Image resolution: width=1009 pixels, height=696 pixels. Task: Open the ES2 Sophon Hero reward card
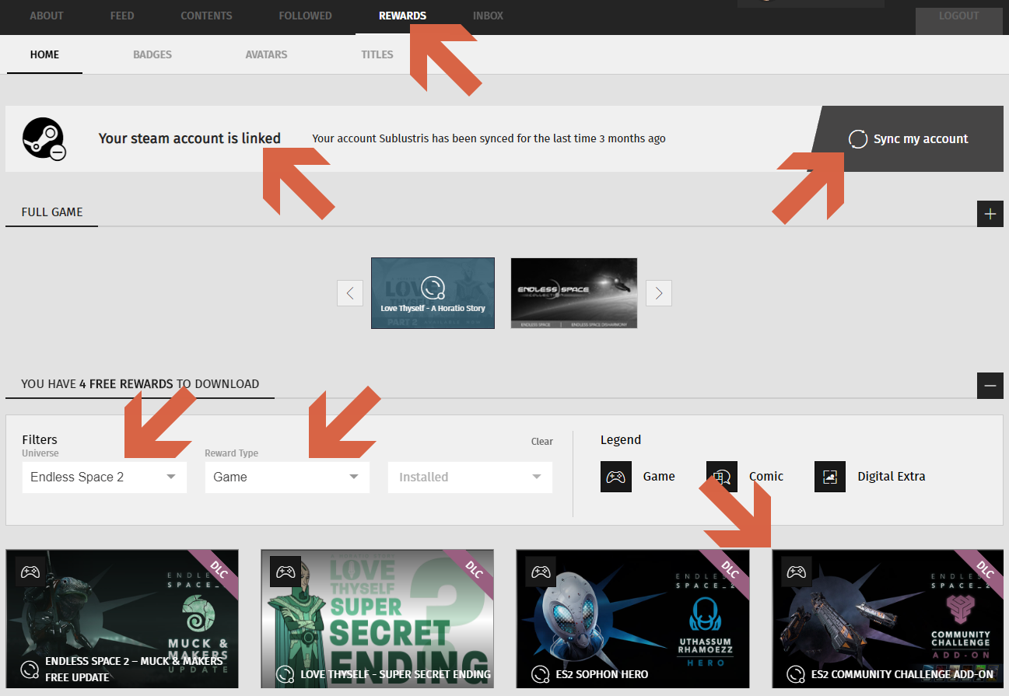click(632, 619)
